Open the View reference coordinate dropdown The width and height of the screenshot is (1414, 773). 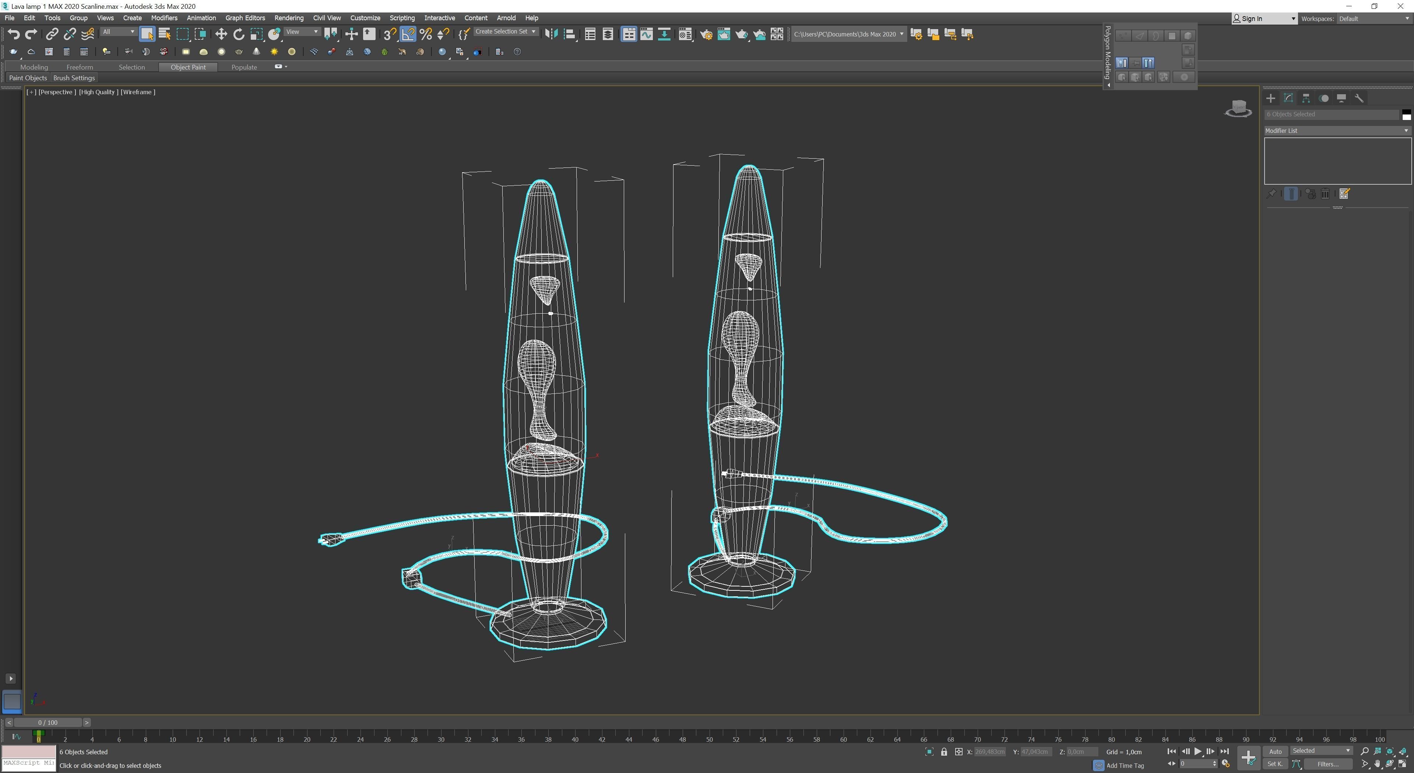[302, 32]
